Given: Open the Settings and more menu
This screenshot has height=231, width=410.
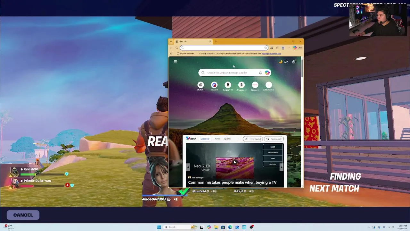Looking at the screenshot, I should coord(289,48).
